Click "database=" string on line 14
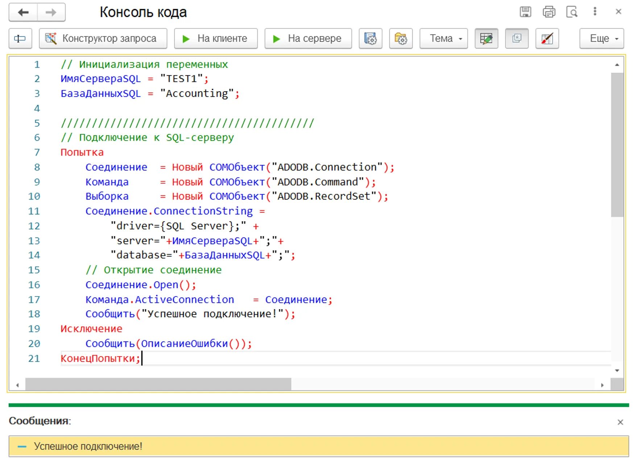 [144, 255]
